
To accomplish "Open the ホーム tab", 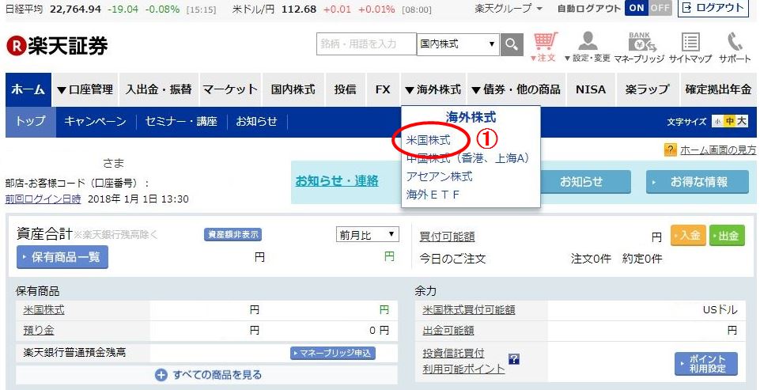I will (x=28, y=89).
